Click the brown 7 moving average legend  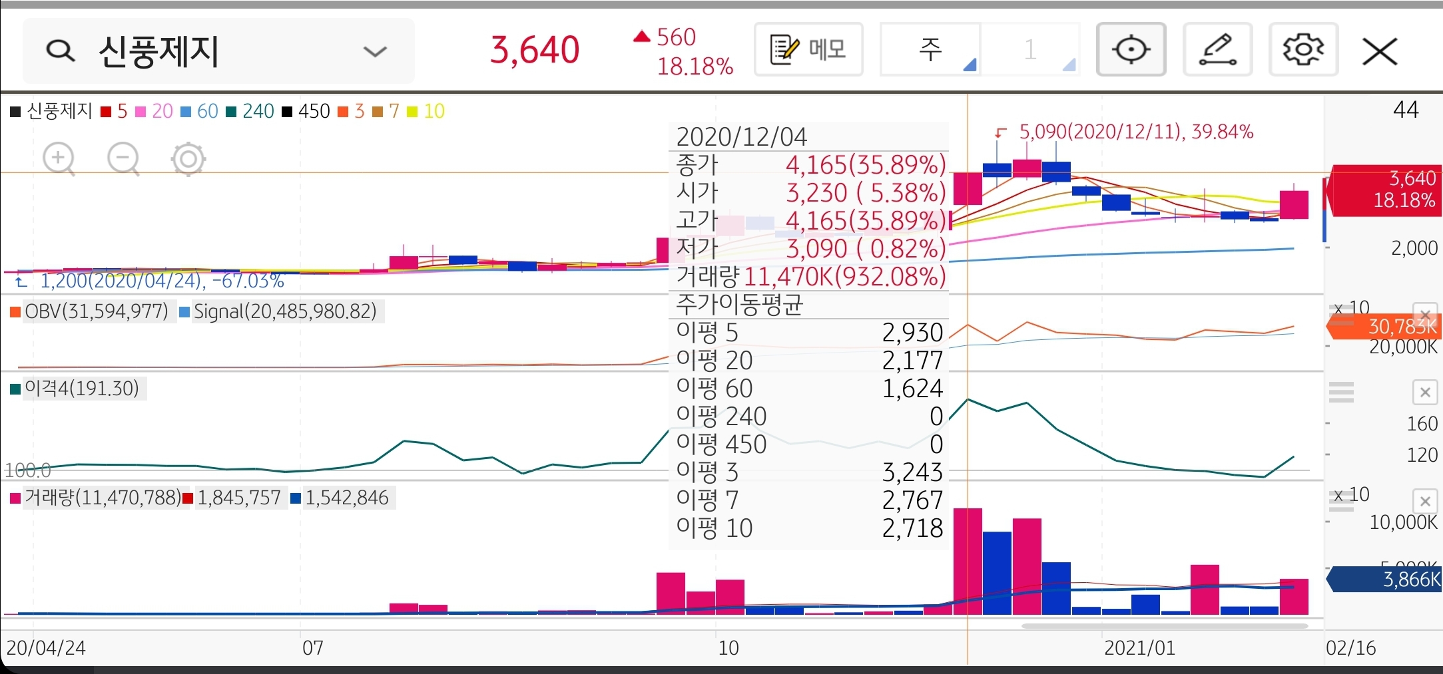tap(386, 111)
